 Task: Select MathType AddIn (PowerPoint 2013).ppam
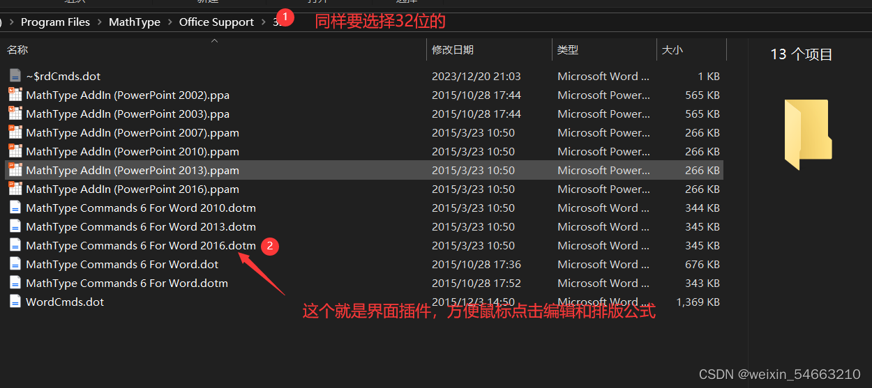(133, 170)
